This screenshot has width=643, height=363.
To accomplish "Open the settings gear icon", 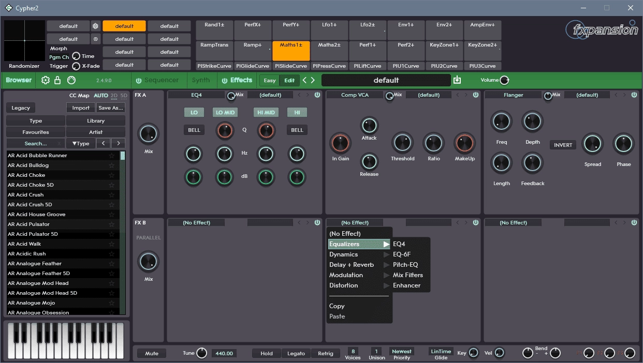I will click(x=46, y=80).
